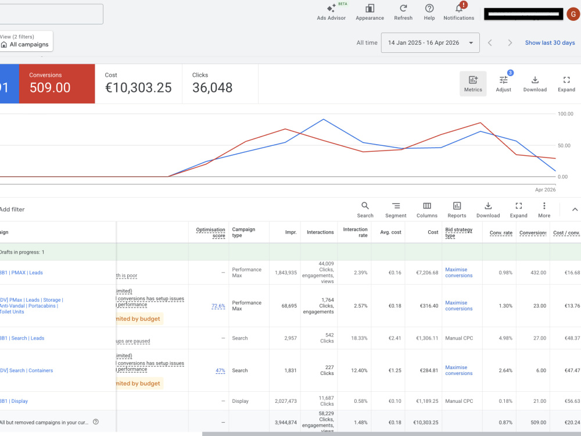
Task: Click 2,027,473 impressions cell
Action: pyautogui.click(x=286, y=401)
